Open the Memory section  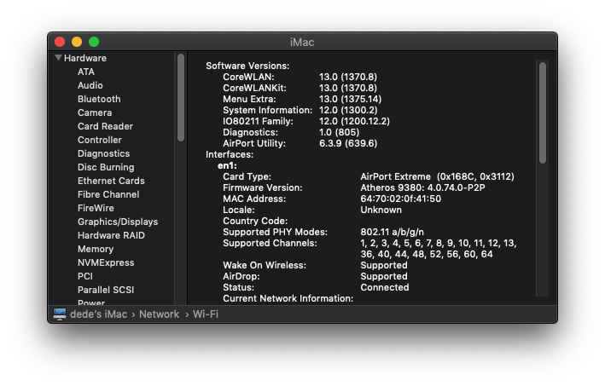coord(96,250)
